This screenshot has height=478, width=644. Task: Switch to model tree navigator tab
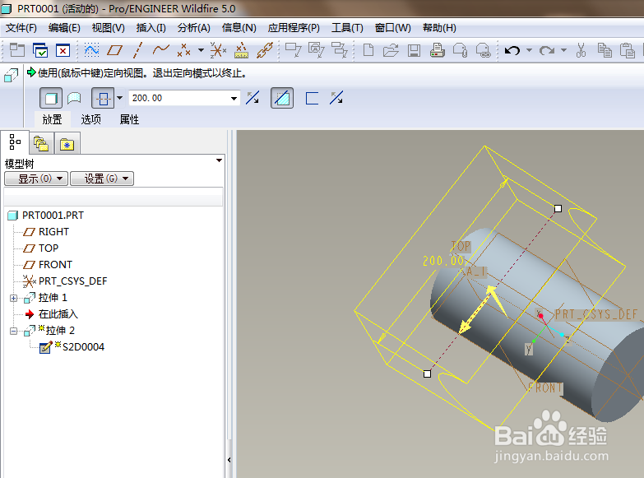click(x=15, y=142)
